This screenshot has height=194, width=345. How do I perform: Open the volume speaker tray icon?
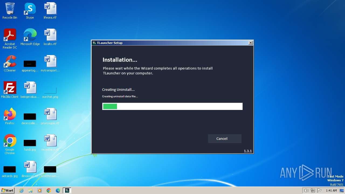[x=306, y=190]
